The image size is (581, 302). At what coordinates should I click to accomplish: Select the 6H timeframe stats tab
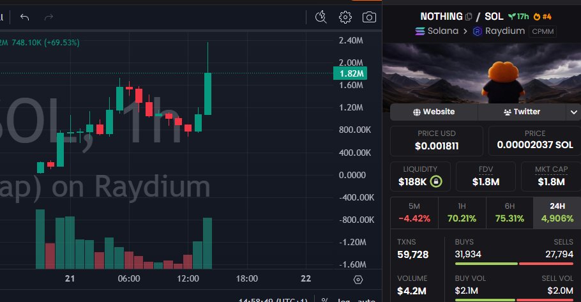tap(509, 212)
